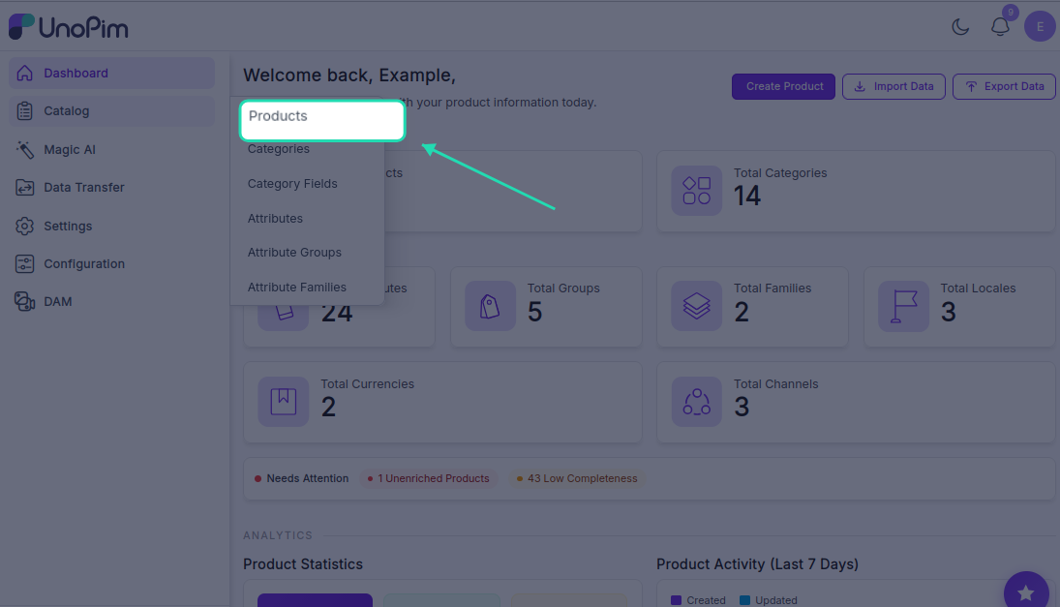The height and width of the screenshot is (607, 1060).
Task: Click the Total Families label
Action: click(772, 288)
